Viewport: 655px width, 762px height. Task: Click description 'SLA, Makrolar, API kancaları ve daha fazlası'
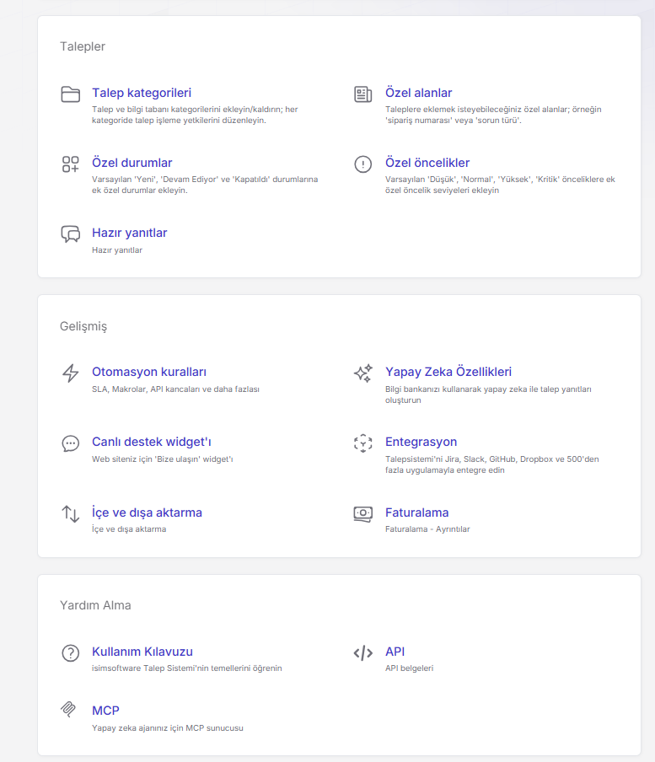[175, 389]
